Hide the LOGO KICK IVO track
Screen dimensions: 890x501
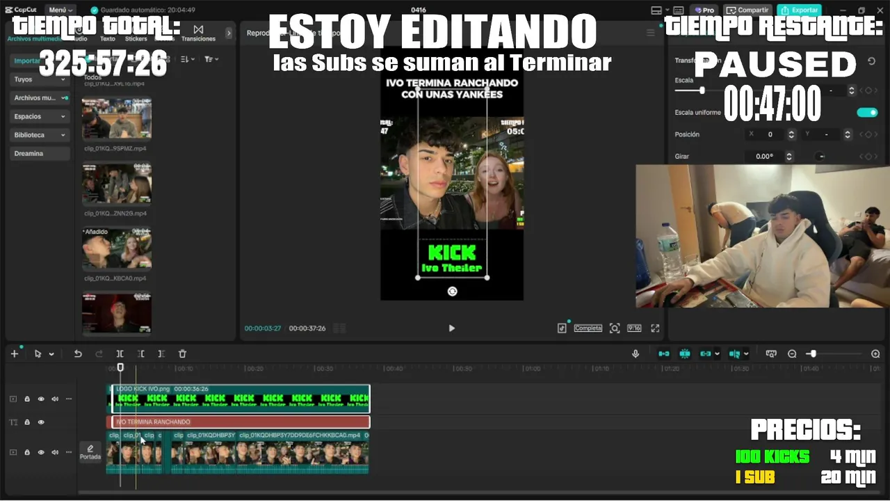coord(41,399)
